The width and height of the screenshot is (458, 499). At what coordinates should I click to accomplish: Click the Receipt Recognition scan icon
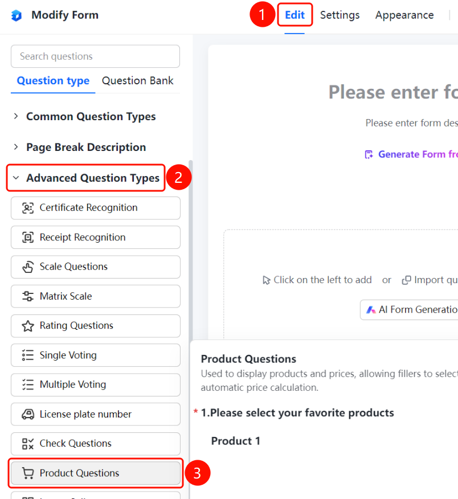pyautogui.click(x=28, y=238)
